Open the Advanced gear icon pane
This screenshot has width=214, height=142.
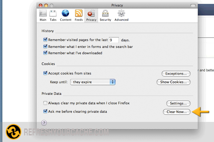click(121, 15)
